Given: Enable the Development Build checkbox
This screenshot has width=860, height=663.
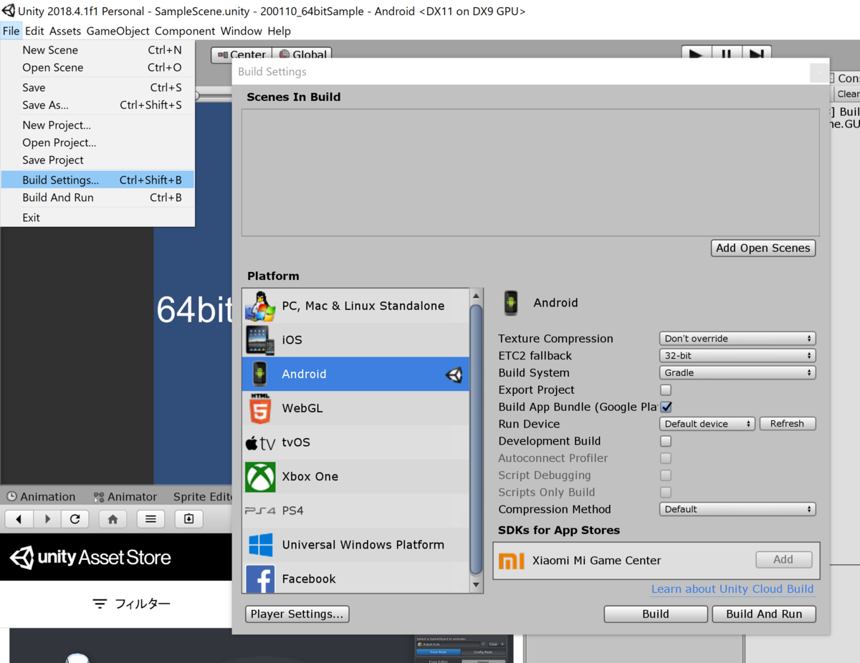Looking at the screenshot, I should coord(666,441).
